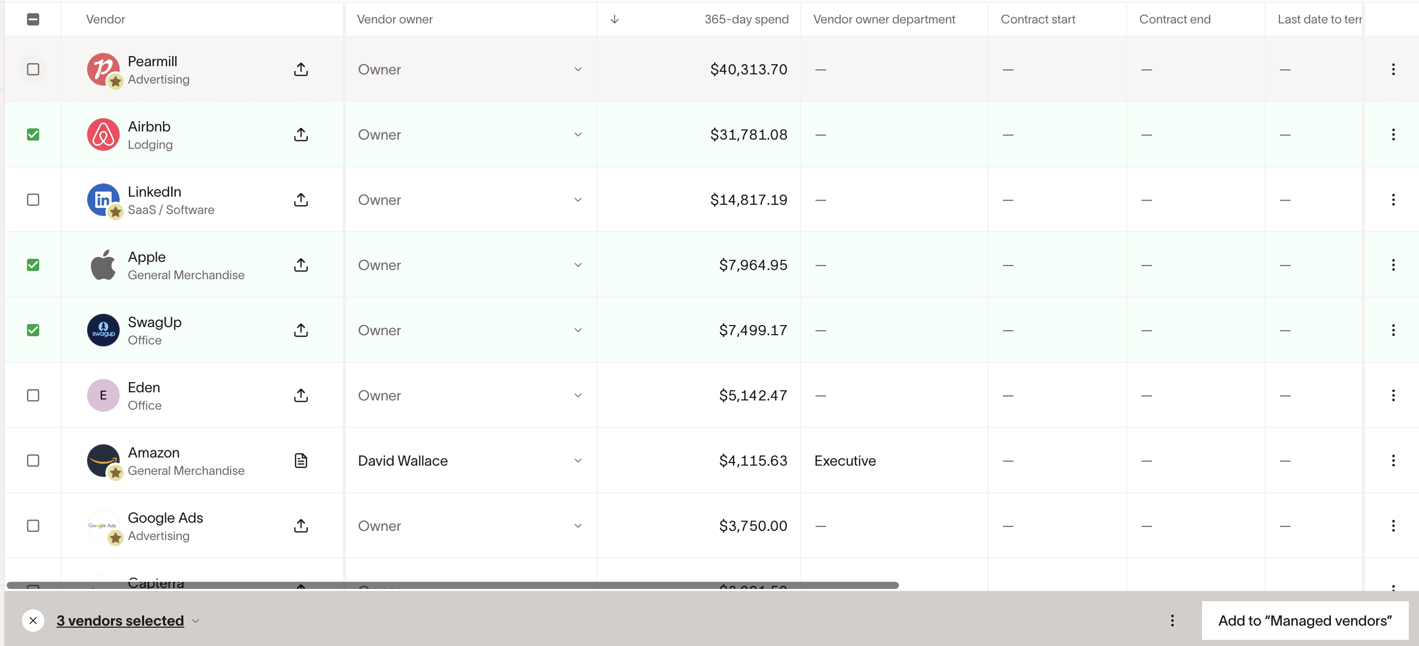The height and width of the screenshot is (646, 1419).
Task: Click the upload icon in SwagUp row
Action: 301,330
